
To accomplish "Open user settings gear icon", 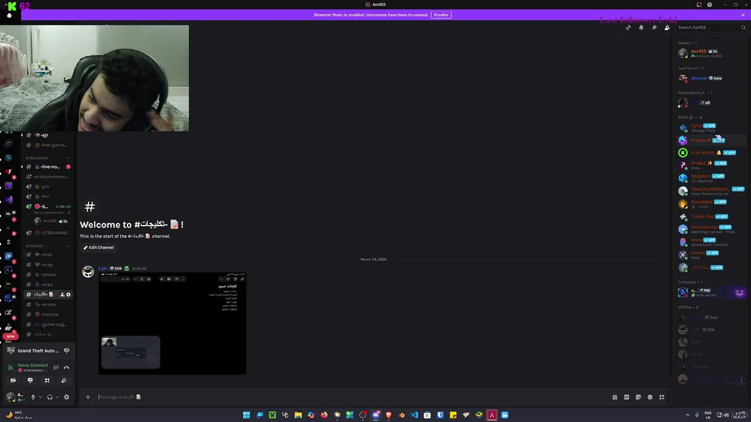I will 66,397.
